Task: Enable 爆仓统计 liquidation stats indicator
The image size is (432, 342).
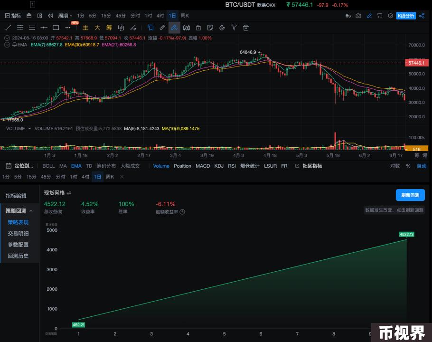Action: pyautogui.click(x=250, y=166)
